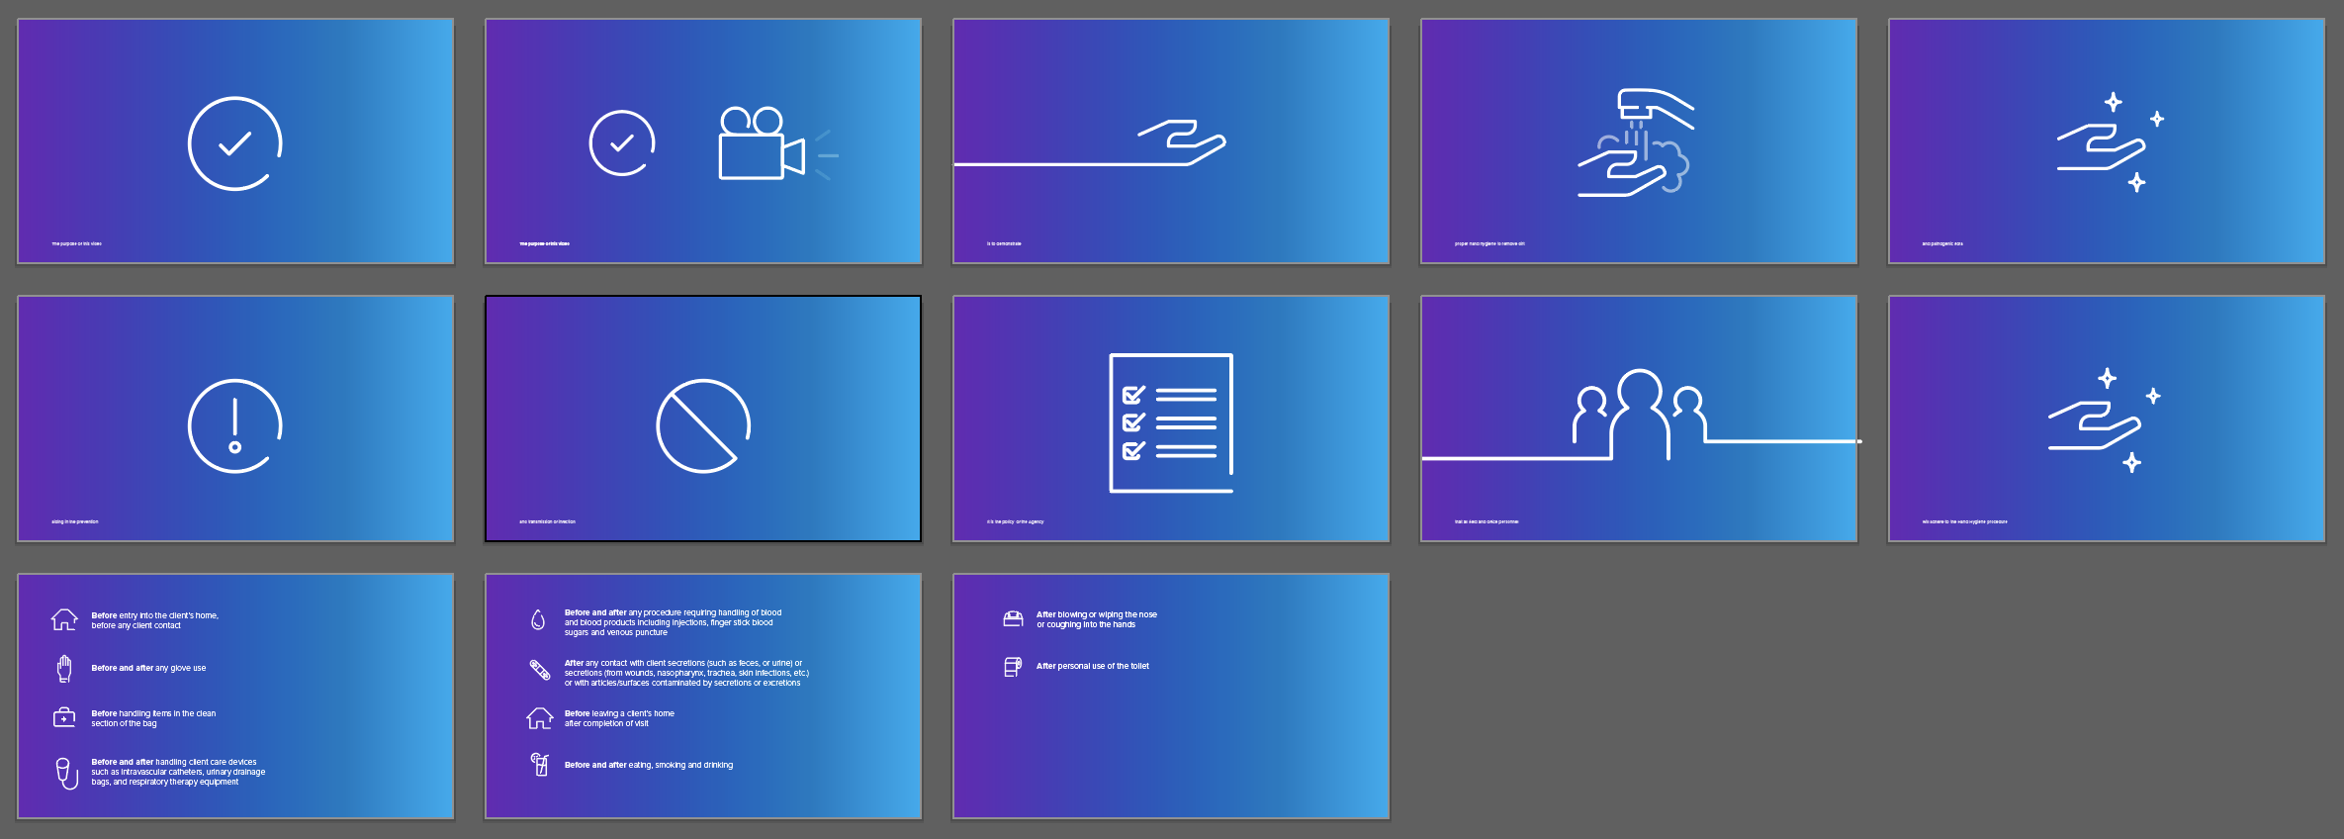The image size is (2344, 839).
Task: Select the 'and transmission of infection' caption
Action: point(547,521)
